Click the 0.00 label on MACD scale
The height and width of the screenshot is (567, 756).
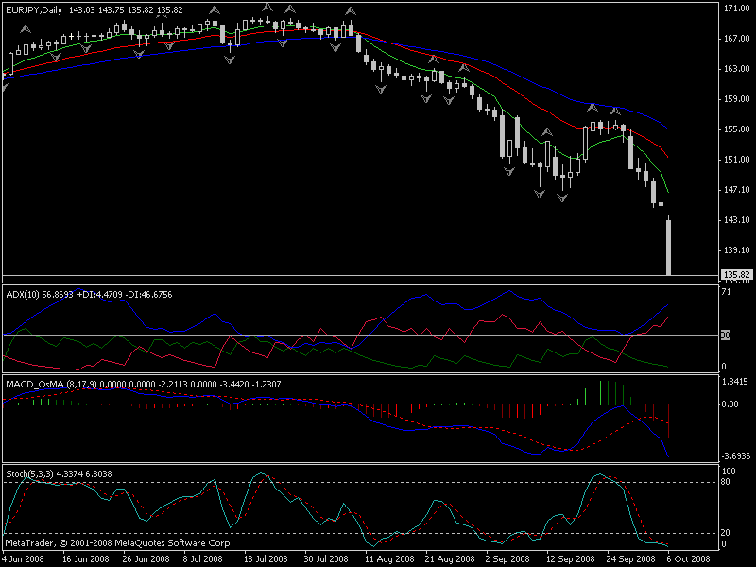pyautogui.click(x=732, y=404)
